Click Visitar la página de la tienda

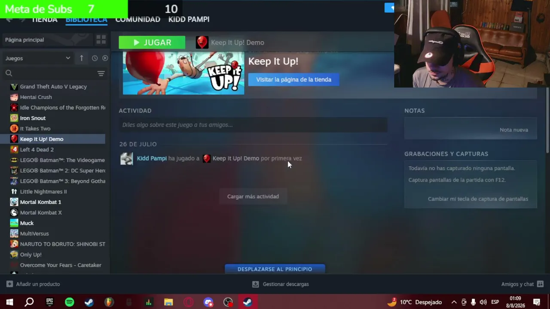point(293,79)
